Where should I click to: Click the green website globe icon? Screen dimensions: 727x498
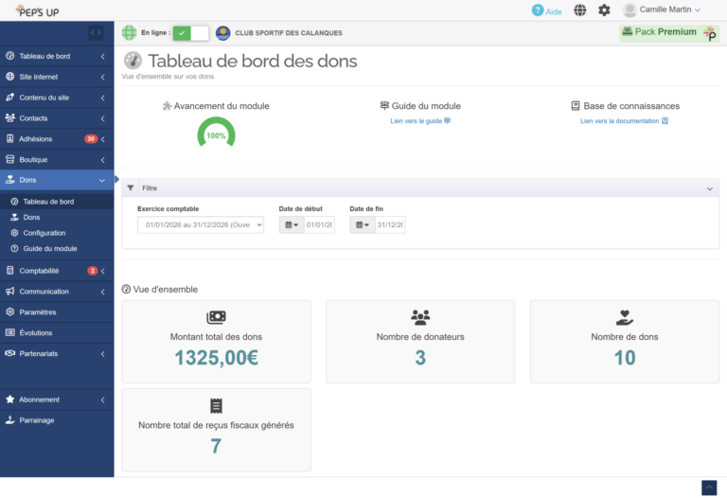[x=129, y=33]
